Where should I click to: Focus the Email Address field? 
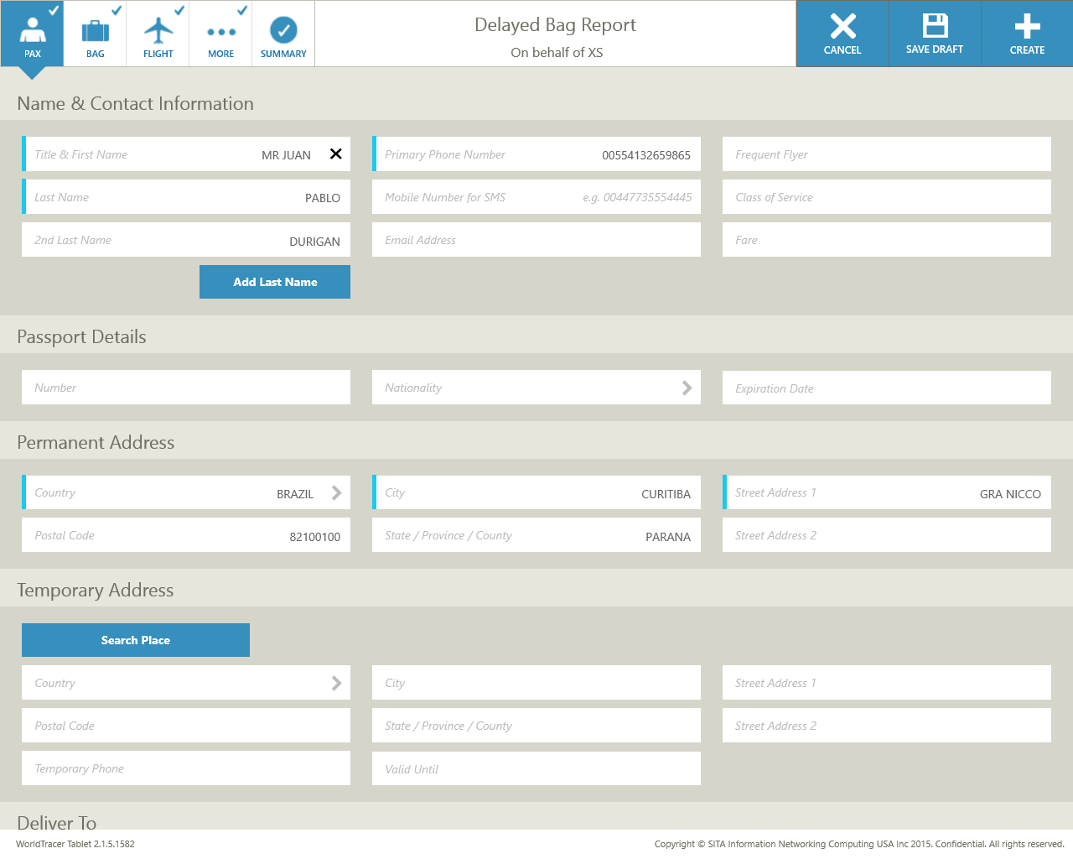pos(536,240)
